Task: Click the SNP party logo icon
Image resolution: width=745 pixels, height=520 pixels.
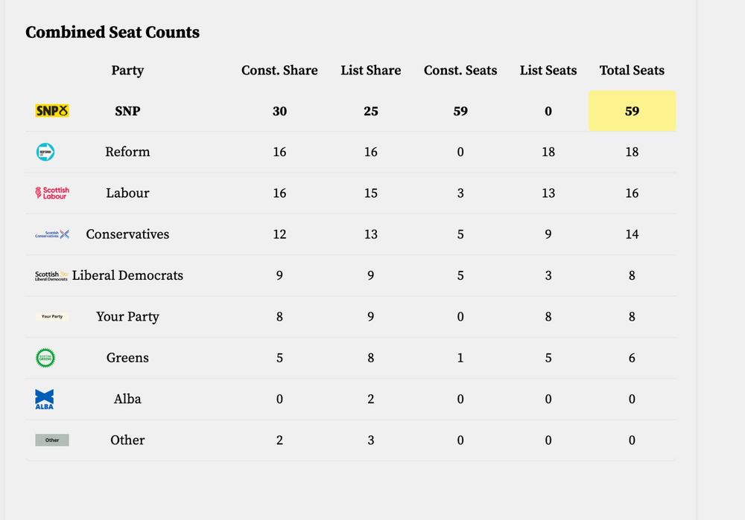Action: [52, 111]
